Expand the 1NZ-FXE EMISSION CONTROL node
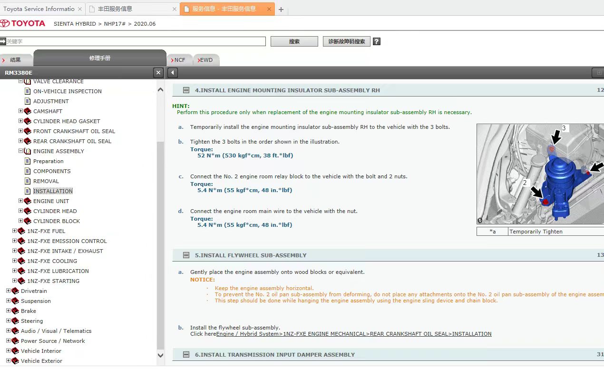Viewport: 604px width, 369px height. click(14, 241)
